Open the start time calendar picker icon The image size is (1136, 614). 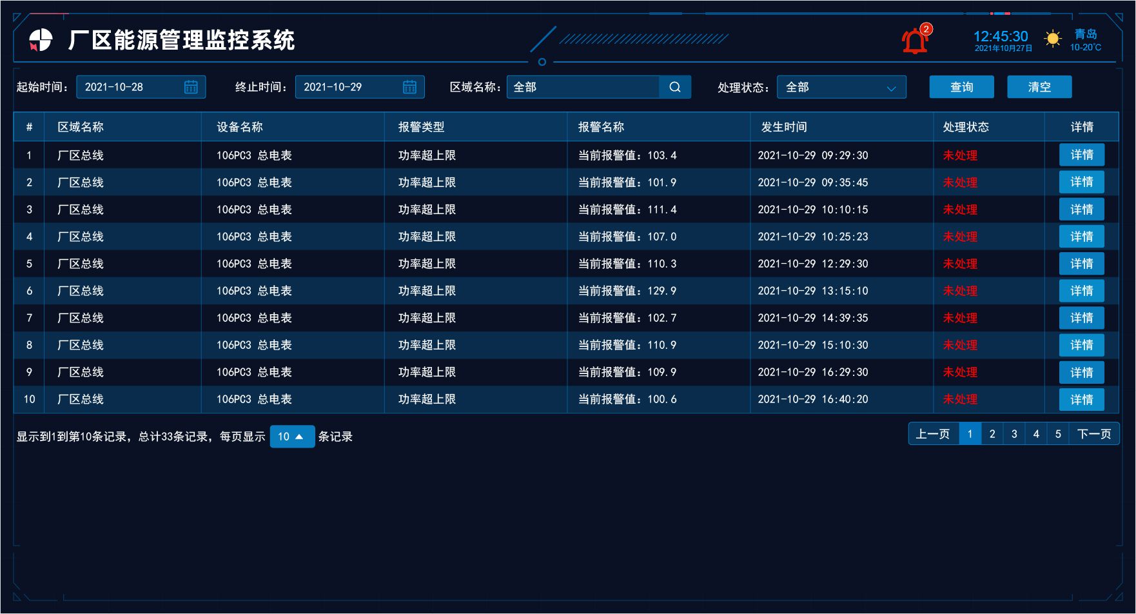(191, 87)
